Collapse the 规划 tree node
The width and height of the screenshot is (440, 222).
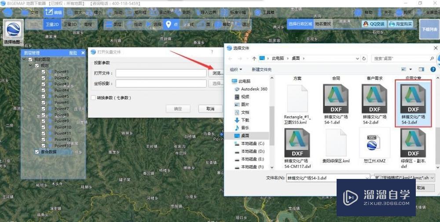coord(31,66)
